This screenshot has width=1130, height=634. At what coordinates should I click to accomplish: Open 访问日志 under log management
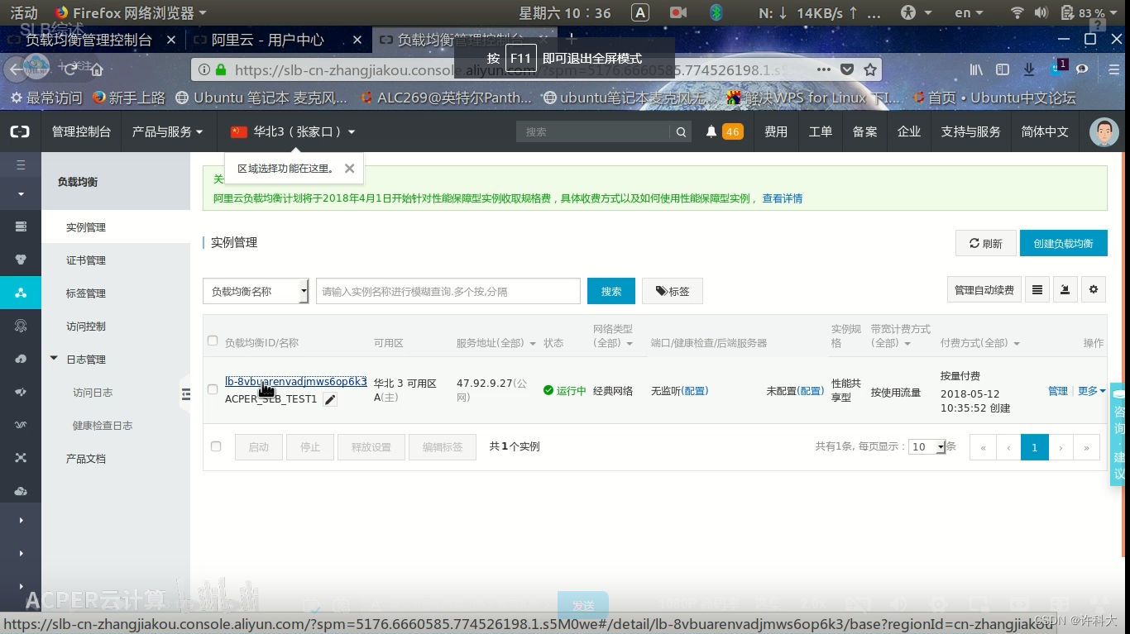coord(93,393)
